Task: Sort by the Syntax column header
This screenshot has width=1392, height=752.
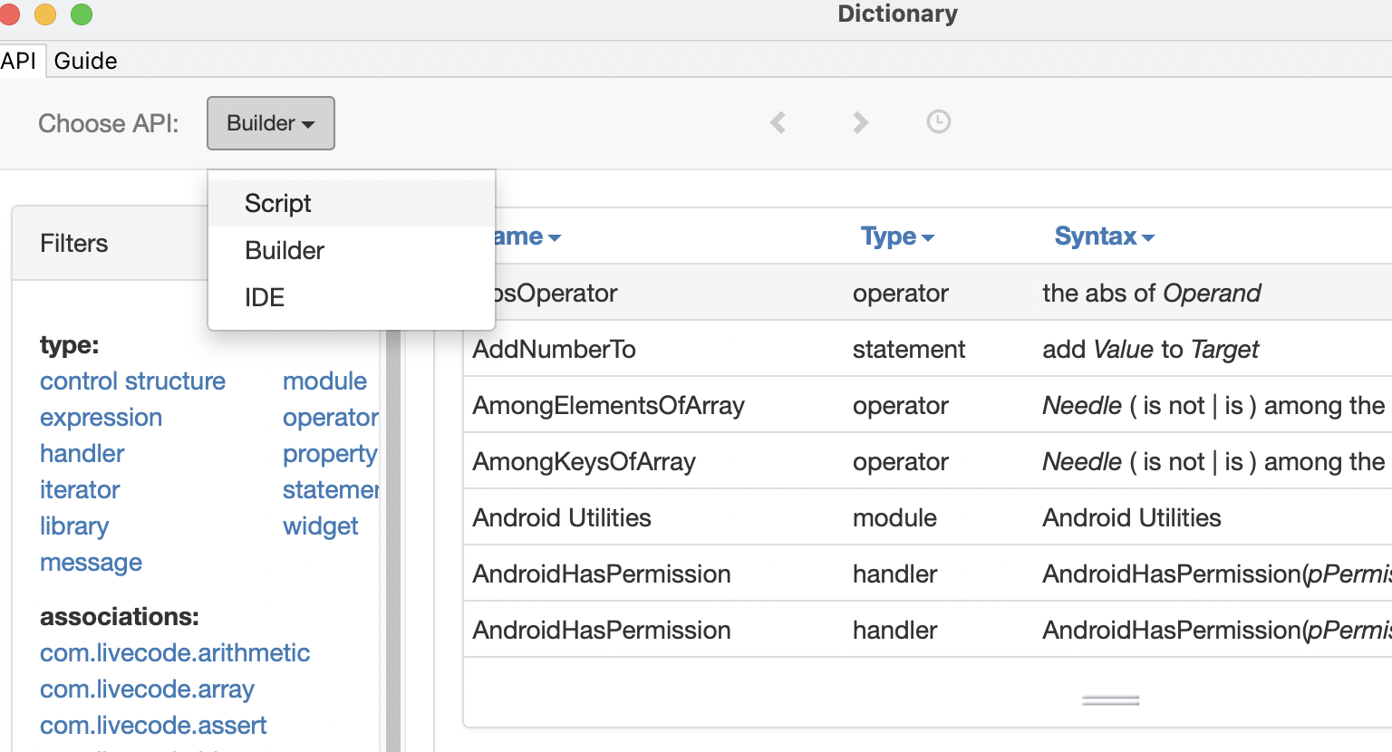Action: [1104, 236]
